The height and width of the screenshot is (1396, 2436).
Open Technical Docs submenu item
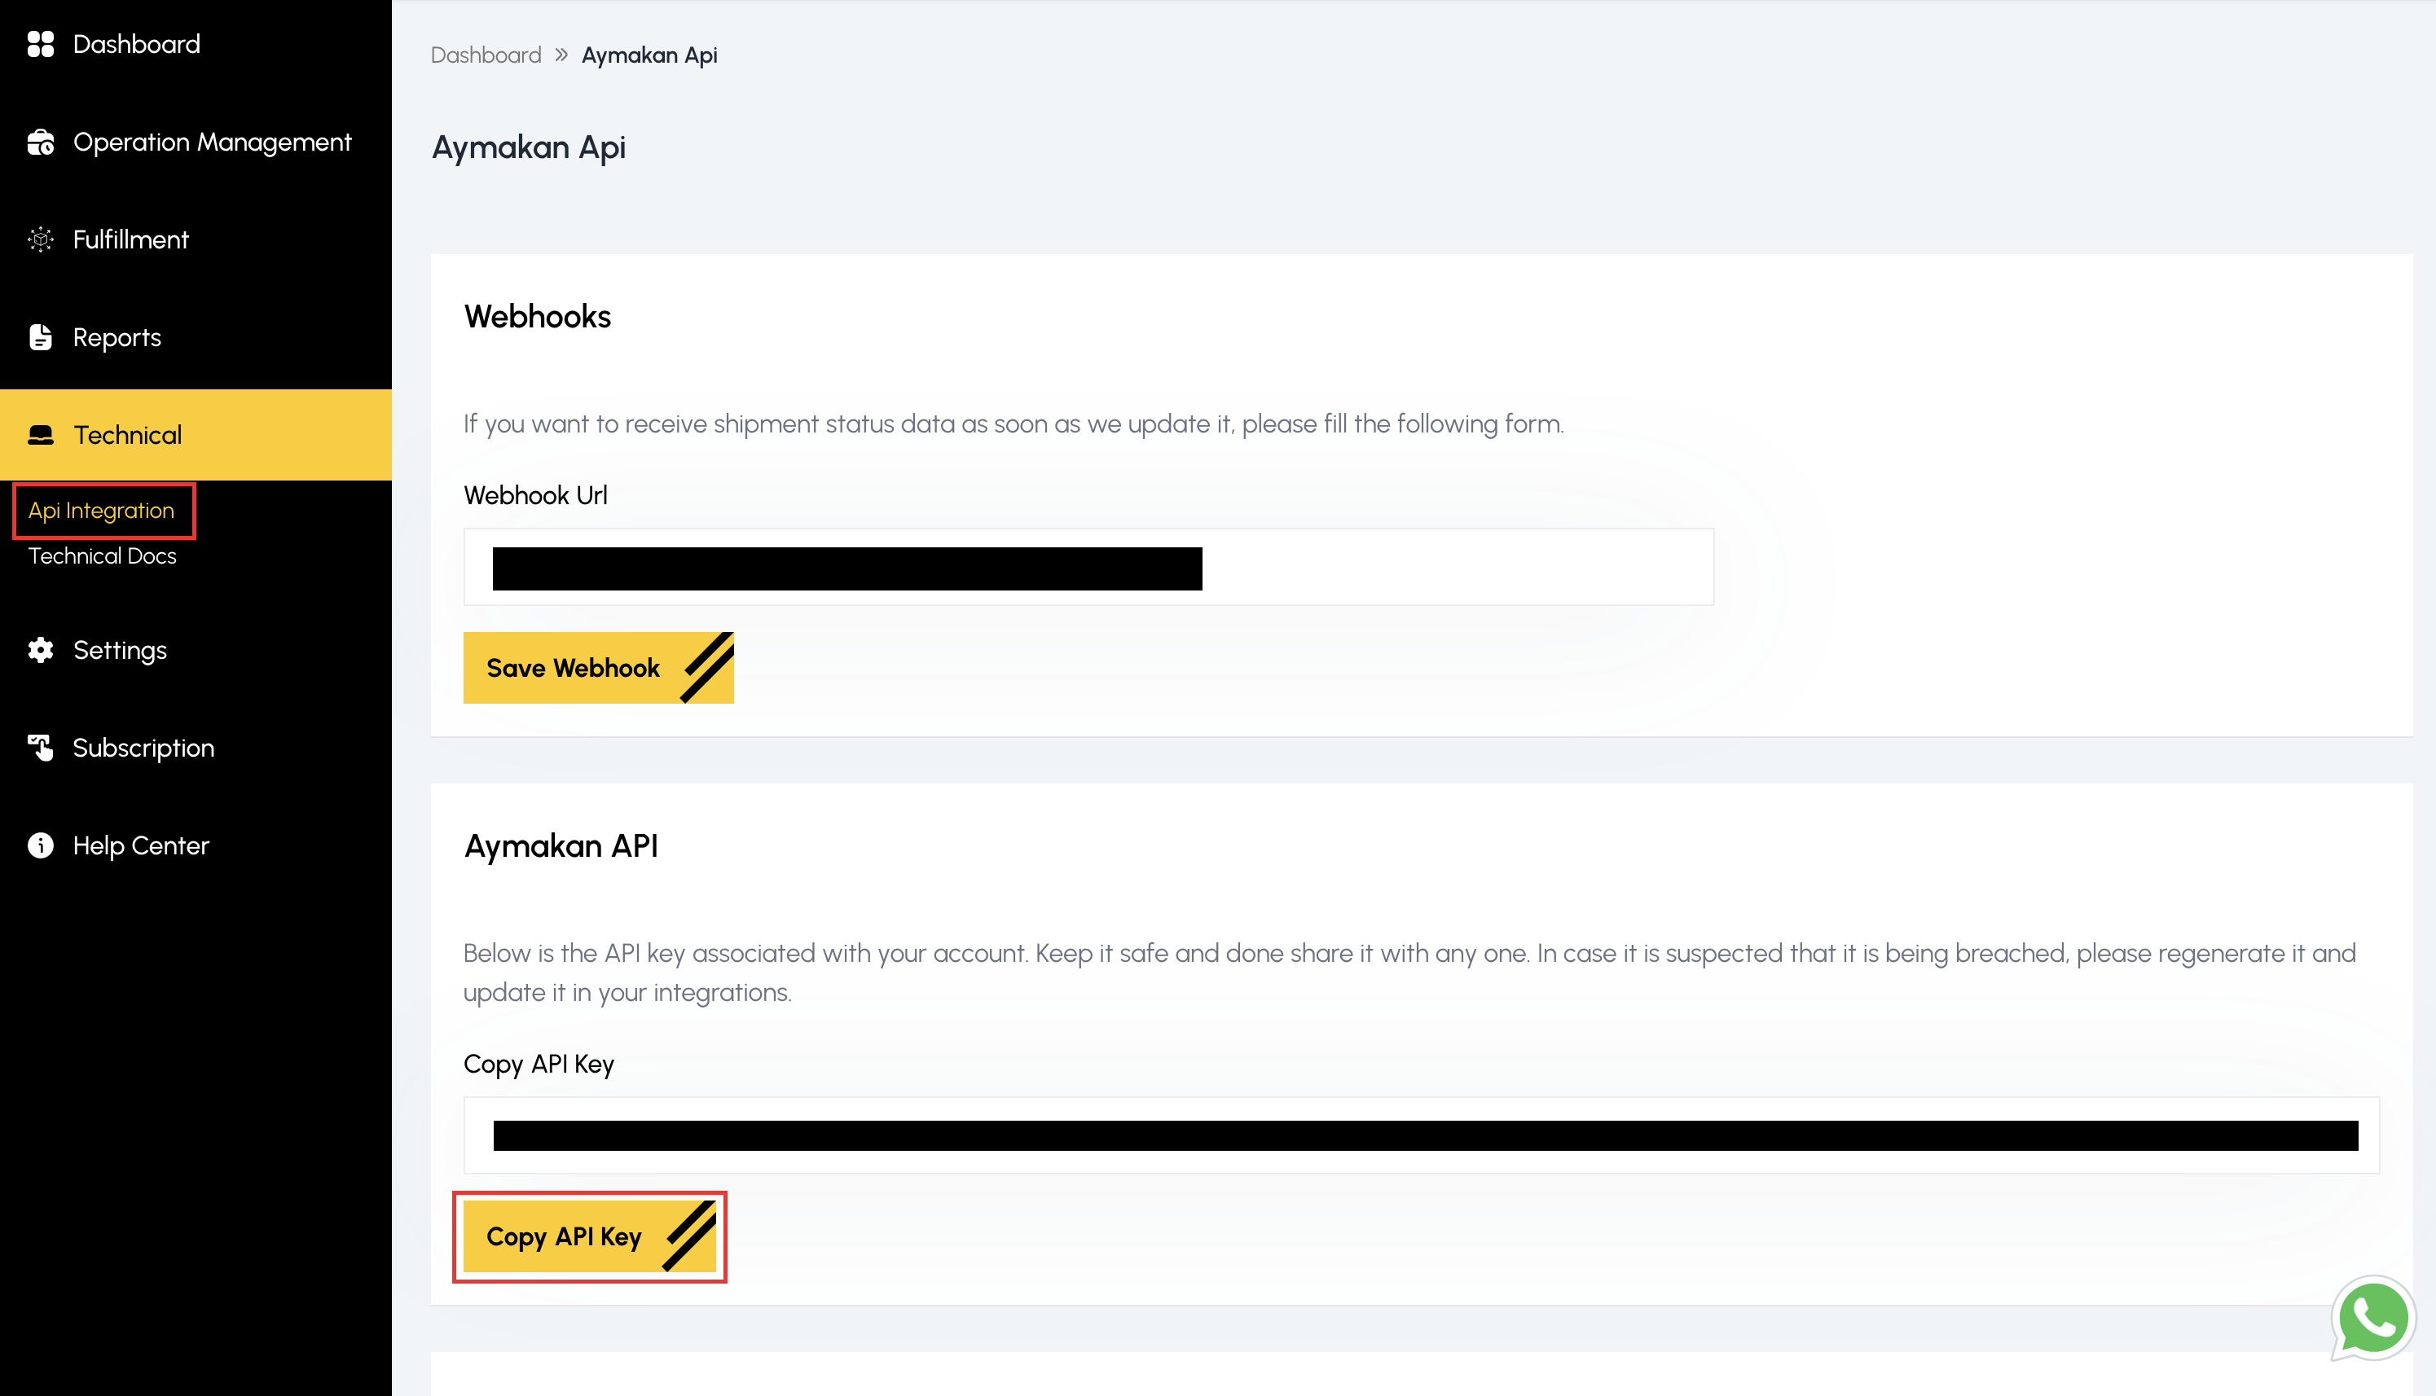point(102,556)
